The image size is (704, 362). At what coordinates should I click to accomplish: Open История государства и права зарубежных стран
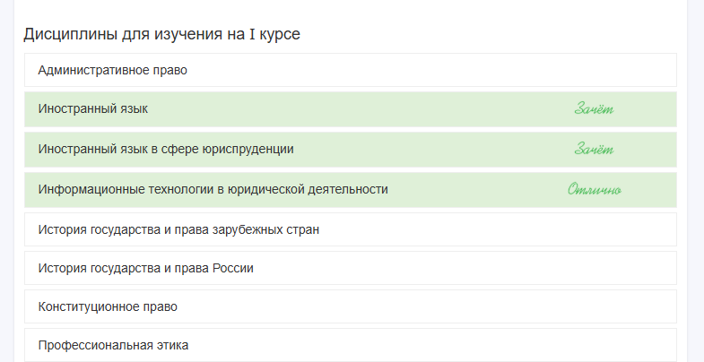350,229
